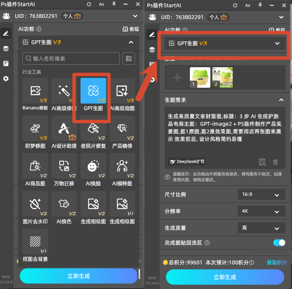Image resolution: width=292 pixels, height=289 pixels.
Task: Click the user avatar icon in right panel
Action: pos(152,17)
